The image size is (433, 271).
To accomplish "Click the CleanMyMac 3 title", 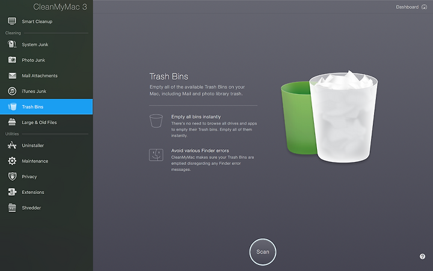I will point(60,7).
